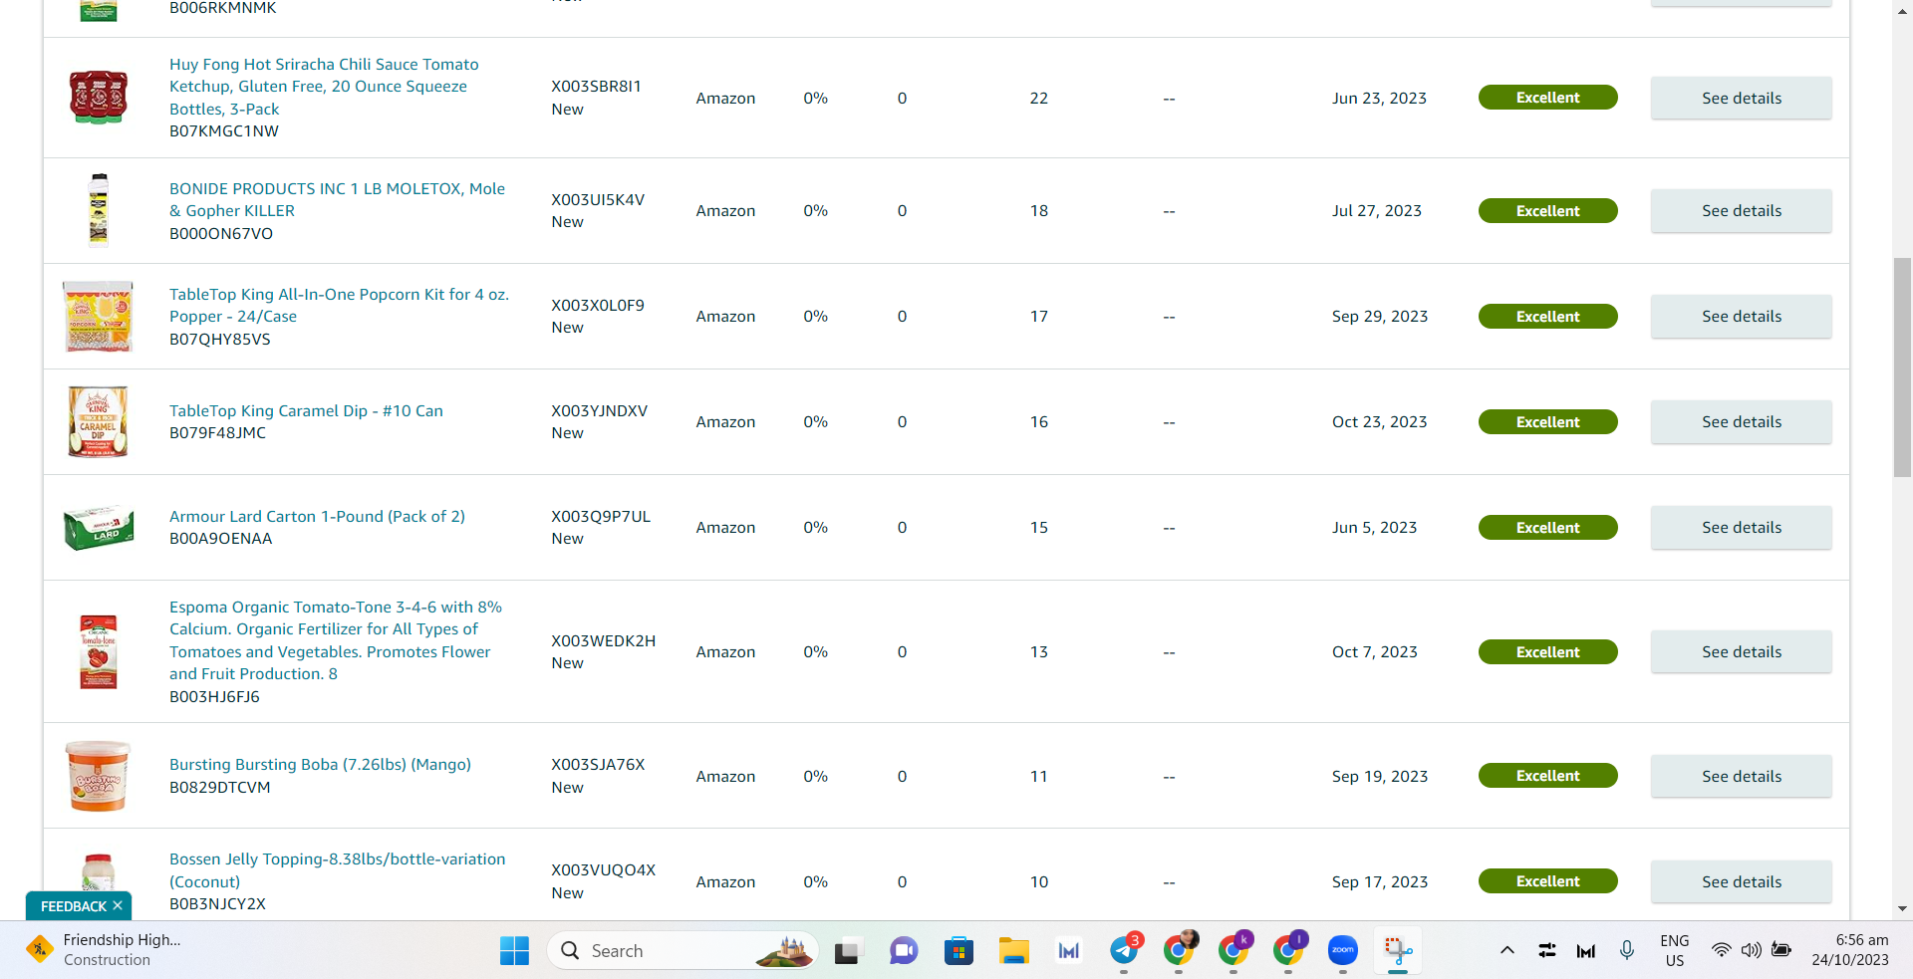Click the scrollbar down arrow
Screen dimensions: 1913x979
(1902, 908)
